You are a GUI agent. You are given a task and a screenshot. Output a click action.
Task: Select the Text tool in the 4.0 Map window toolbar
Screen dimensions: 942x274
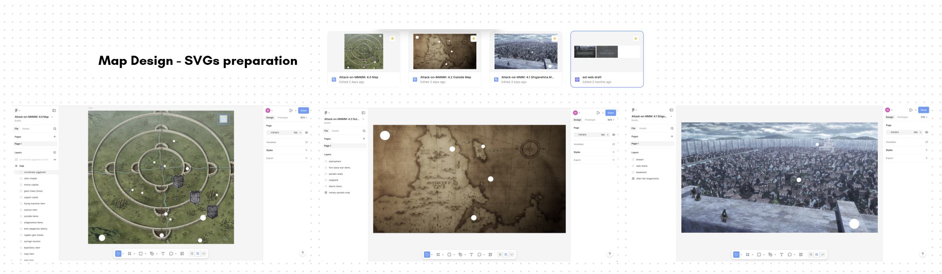tap(163, 254)
